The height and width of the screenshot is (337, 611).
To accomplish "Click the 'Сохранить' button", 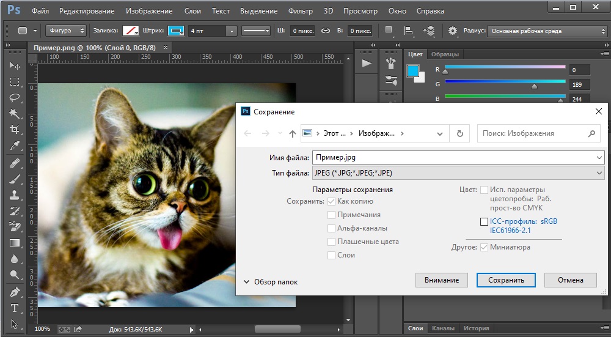I will (506, 280).
